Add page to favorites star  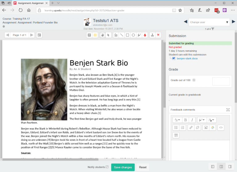point(180,10)
